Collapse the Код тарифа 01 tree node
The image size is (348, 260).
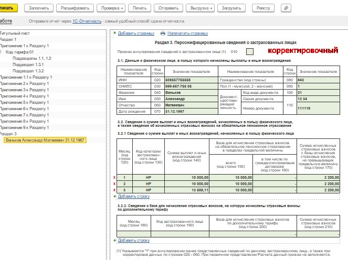(x=1, y=52)
